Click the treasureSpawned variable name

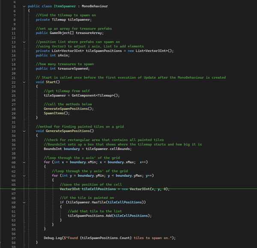click(72, 69)
